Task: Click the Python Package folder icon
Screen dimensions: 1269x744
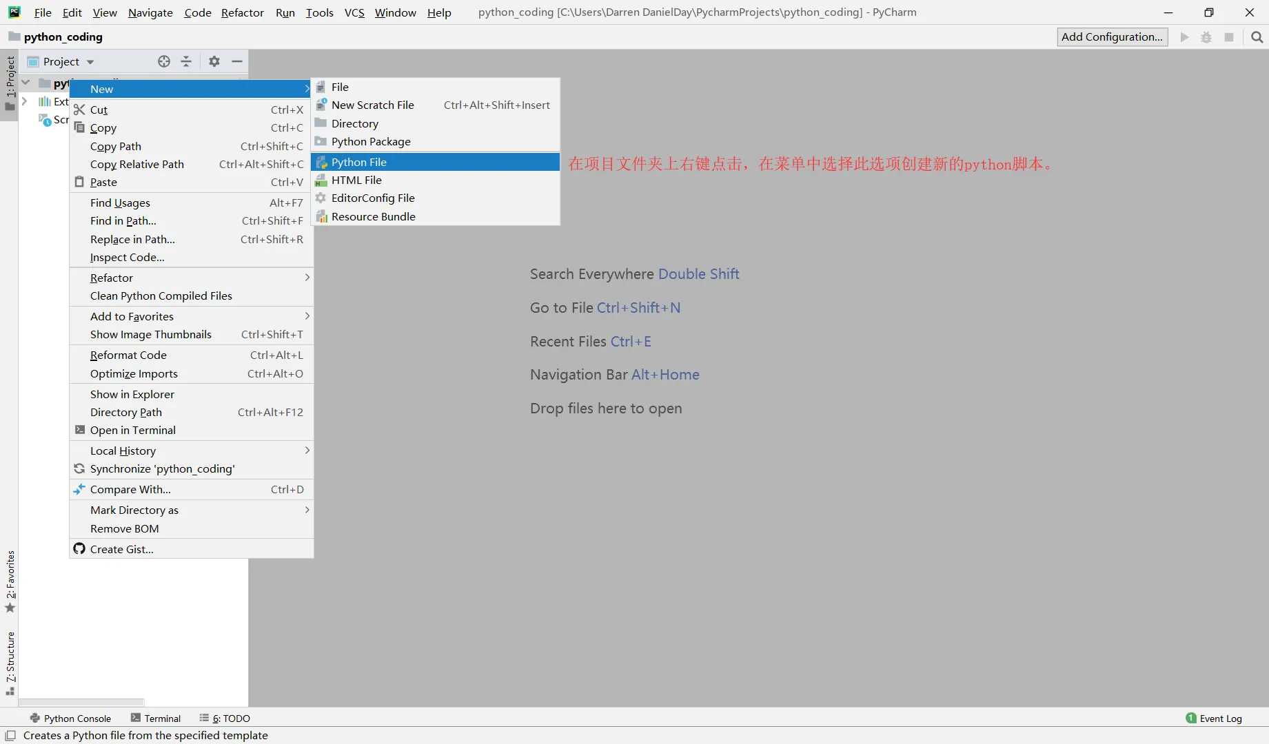Action: click(321, 141)
